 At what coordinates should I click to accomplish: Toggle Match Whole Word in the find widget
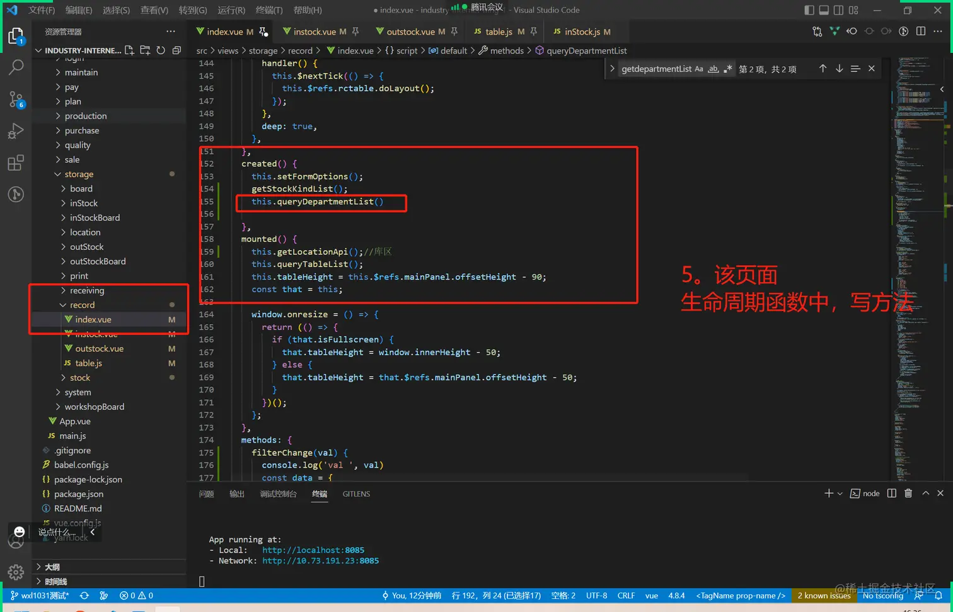pos(713,69)
